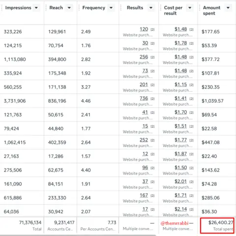236x236 pixels.
Task: Open the 256 results link
Action: 144,57
